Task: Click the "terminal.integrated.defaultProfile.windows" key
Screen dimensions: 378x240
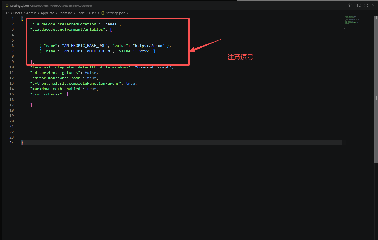Action: coord(80,67)
